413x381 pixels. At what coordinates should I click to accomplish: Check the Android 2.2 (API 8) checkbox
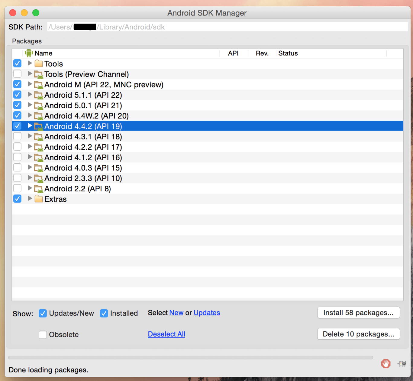[18, 188]
